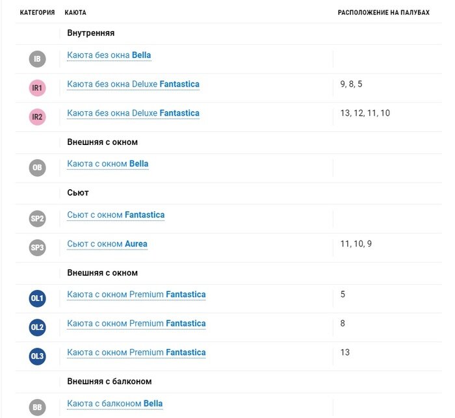The image size is (455, 418).
Task: Click the blue OL1 category badge
Action: click(38, 298)
